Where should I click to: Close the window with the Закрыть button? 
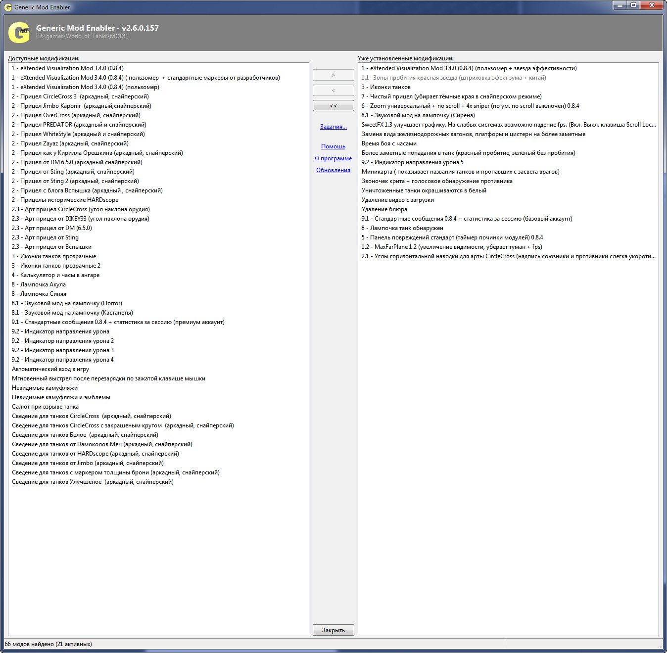333,630
